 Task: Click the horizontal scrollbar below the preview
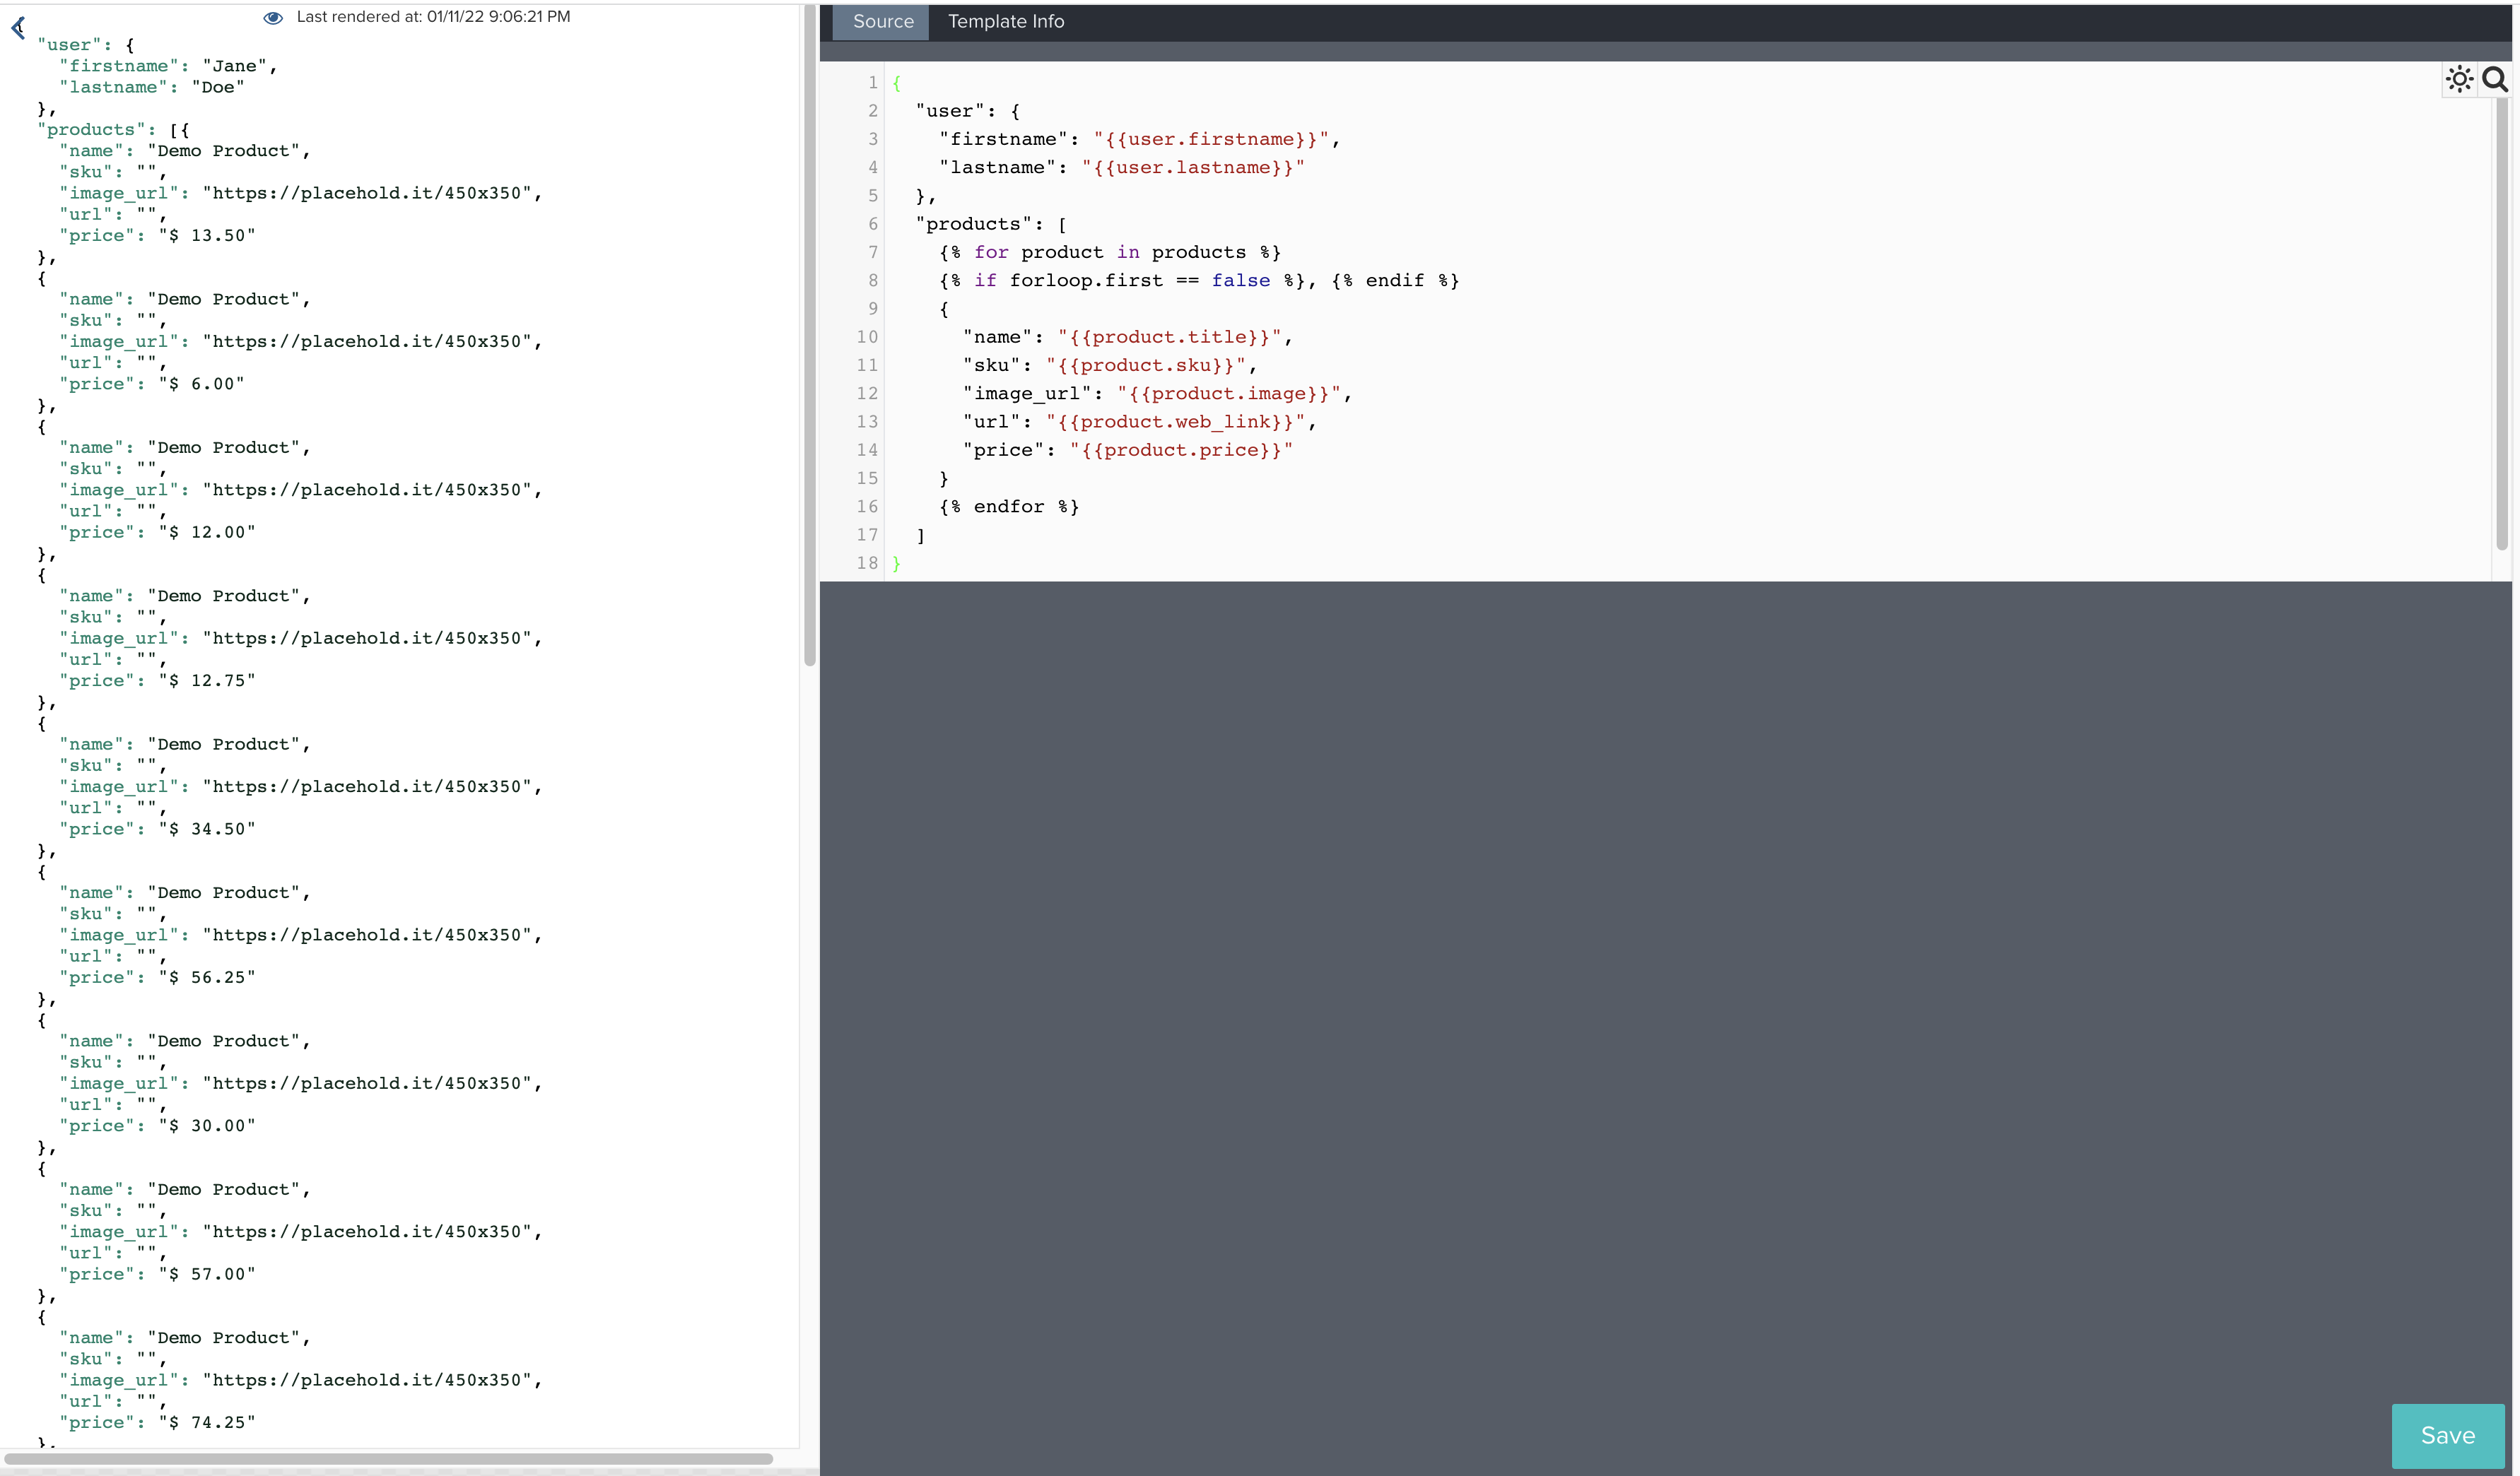(x=390, y=1460)
